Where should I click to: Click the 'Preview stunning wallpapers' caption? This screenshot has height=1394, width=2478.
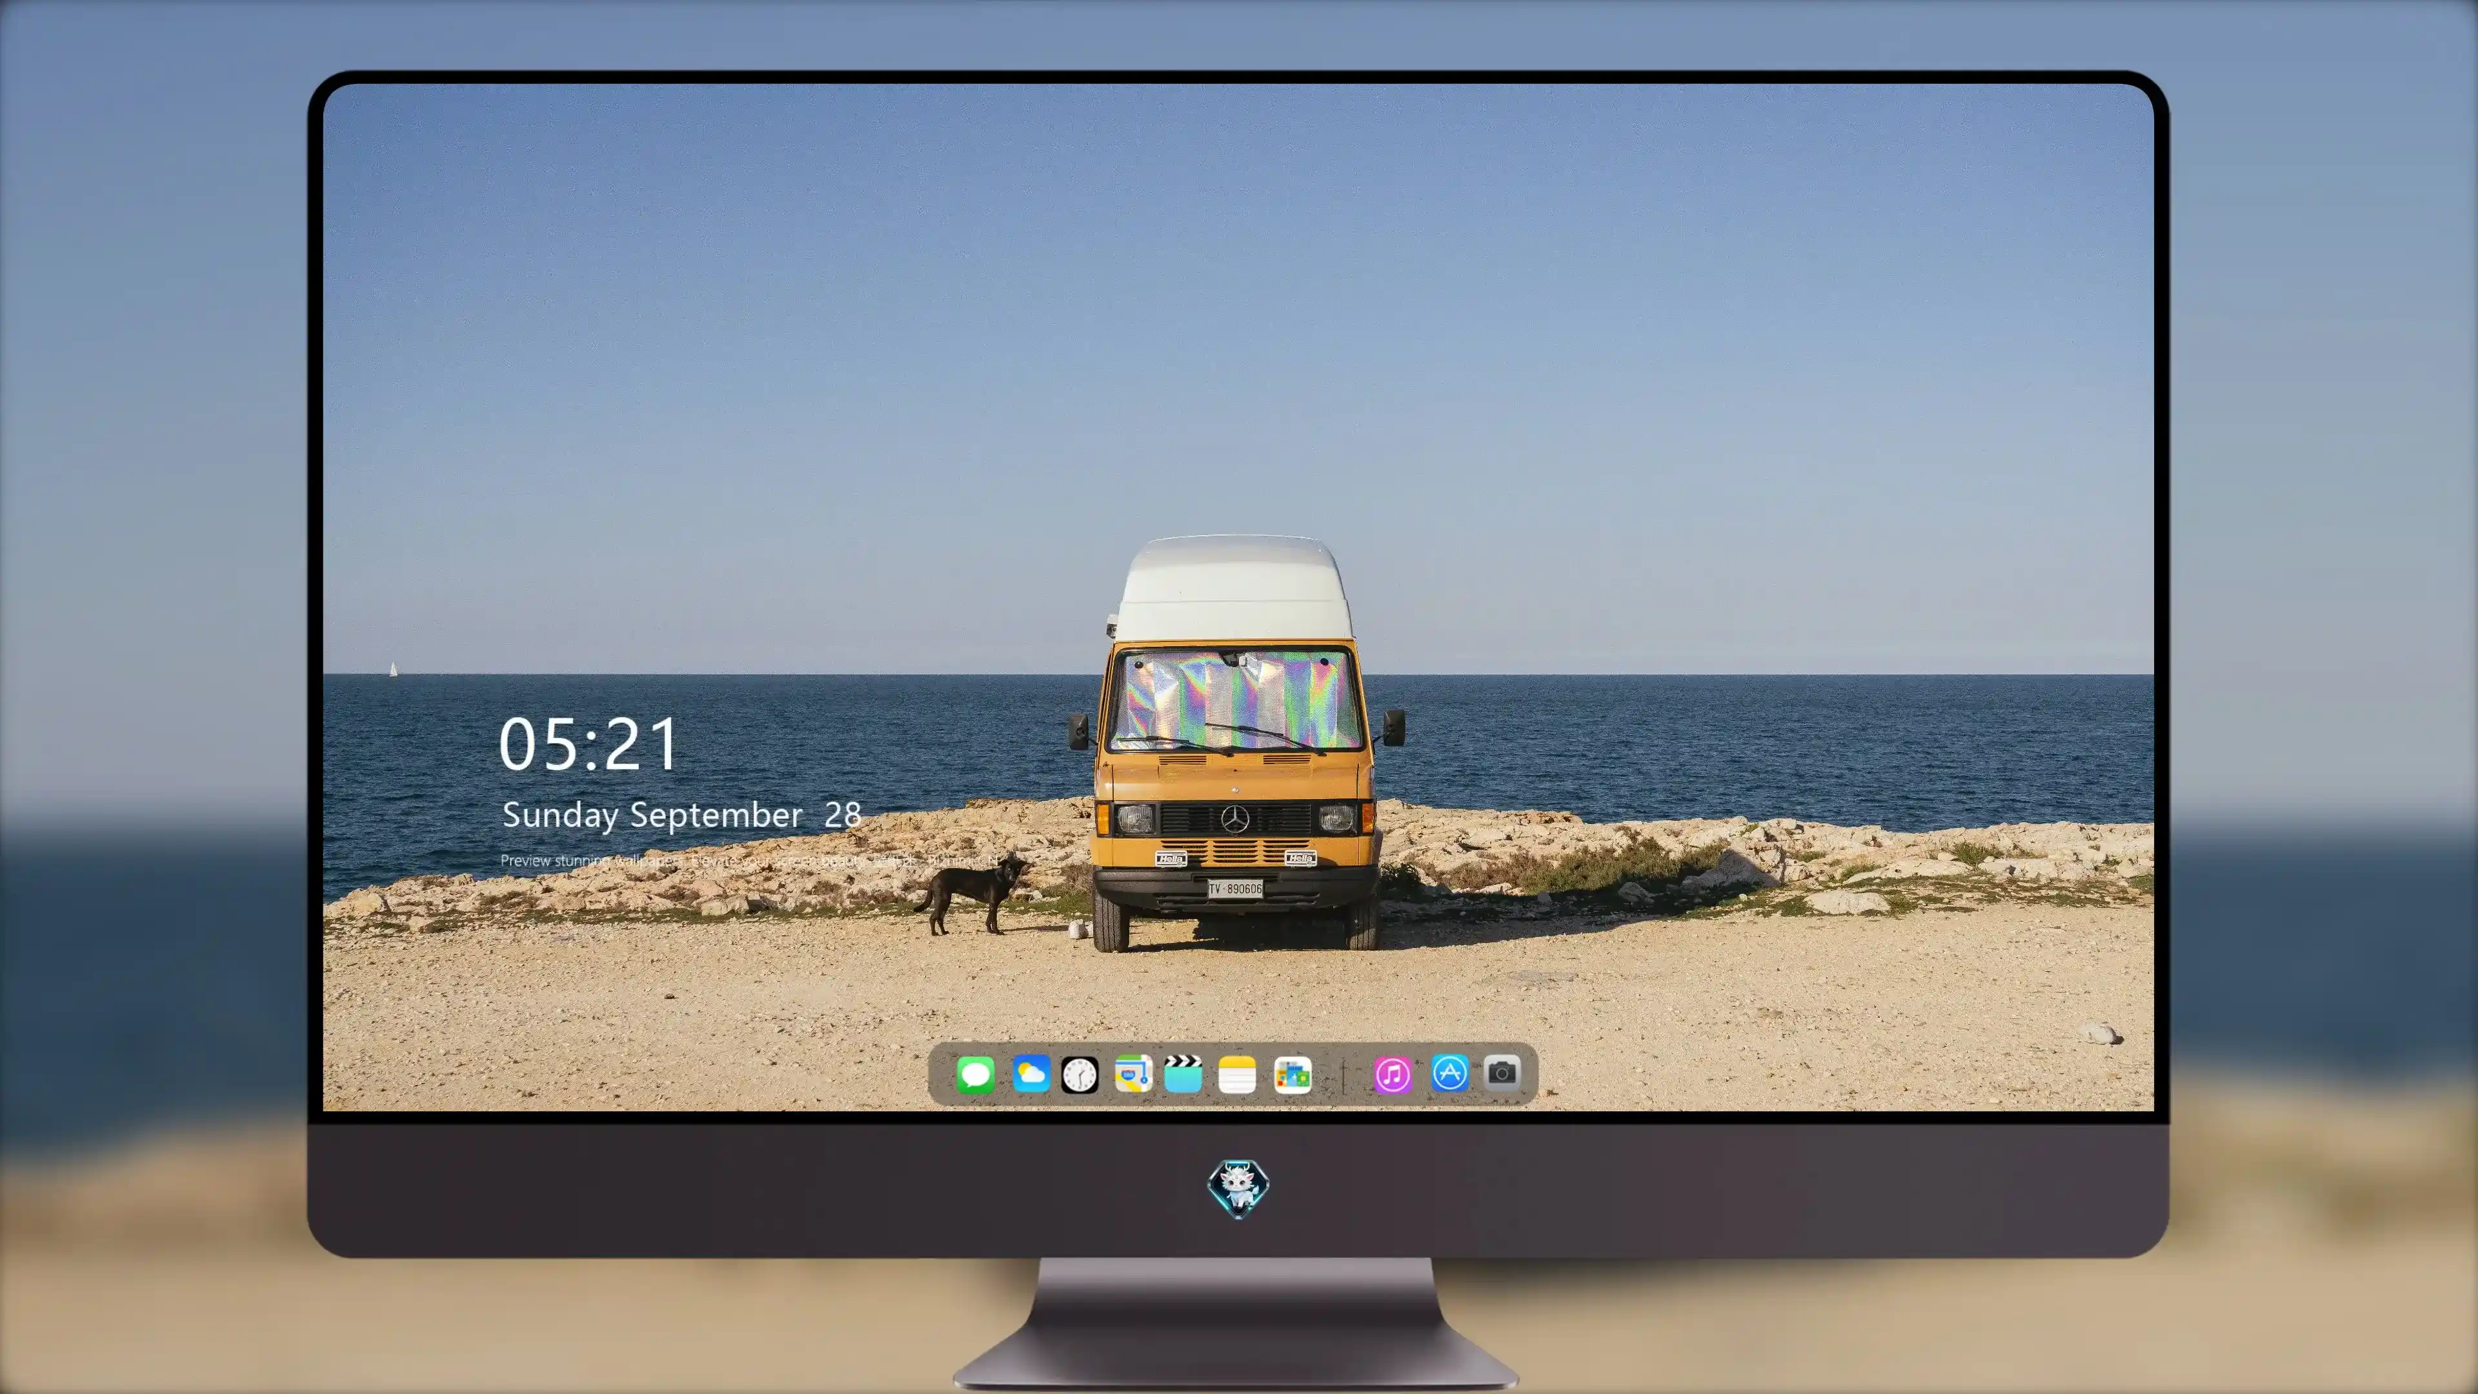click(x=750, y=860)
